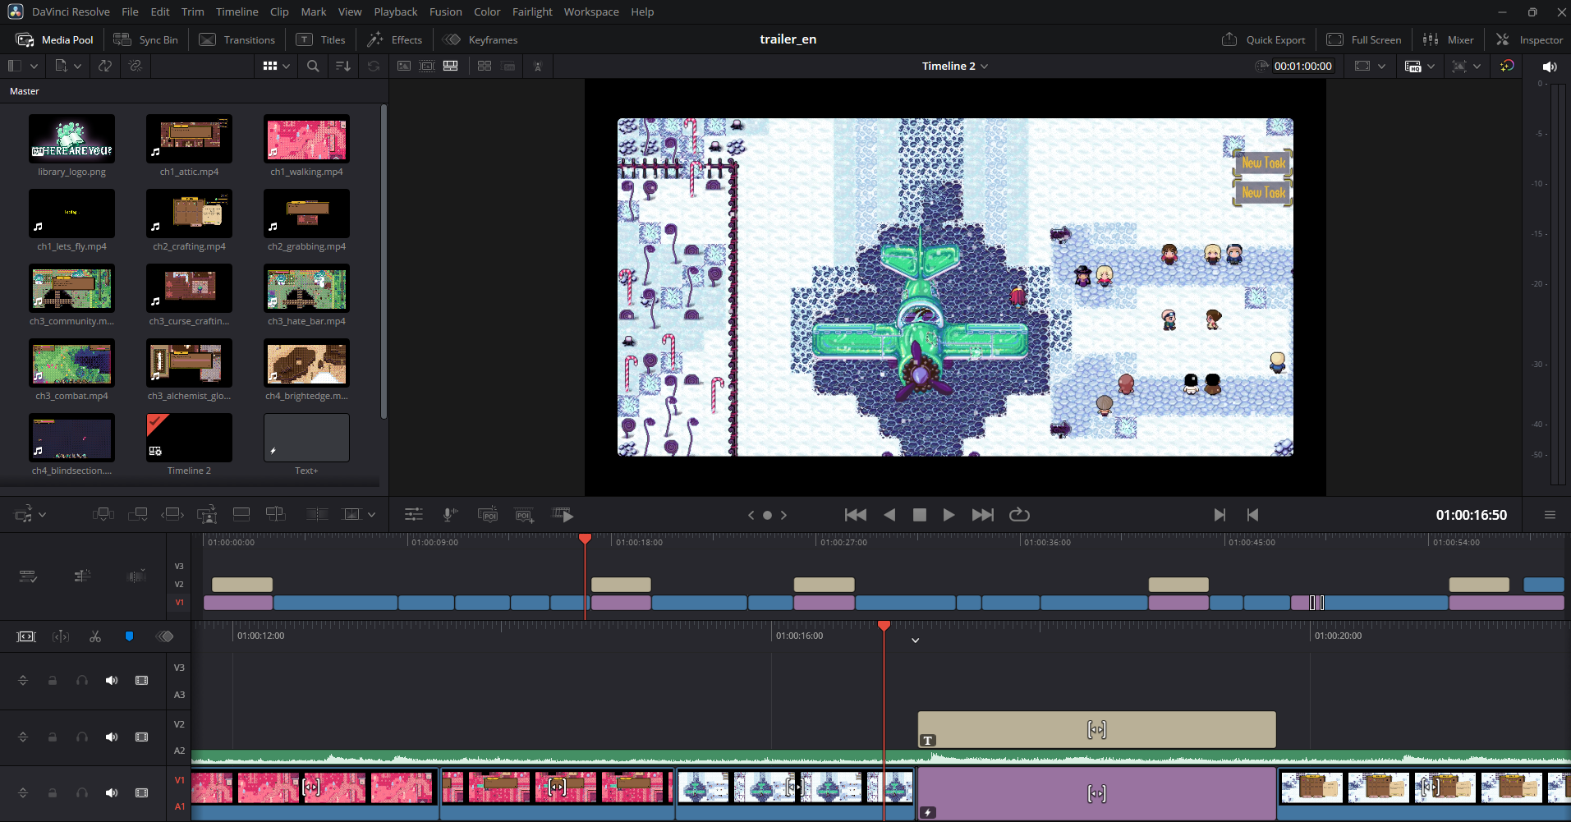Open the Fusion menu
Image resolution: width=1571 pixels, height=822 pixels.
point(446,11)
